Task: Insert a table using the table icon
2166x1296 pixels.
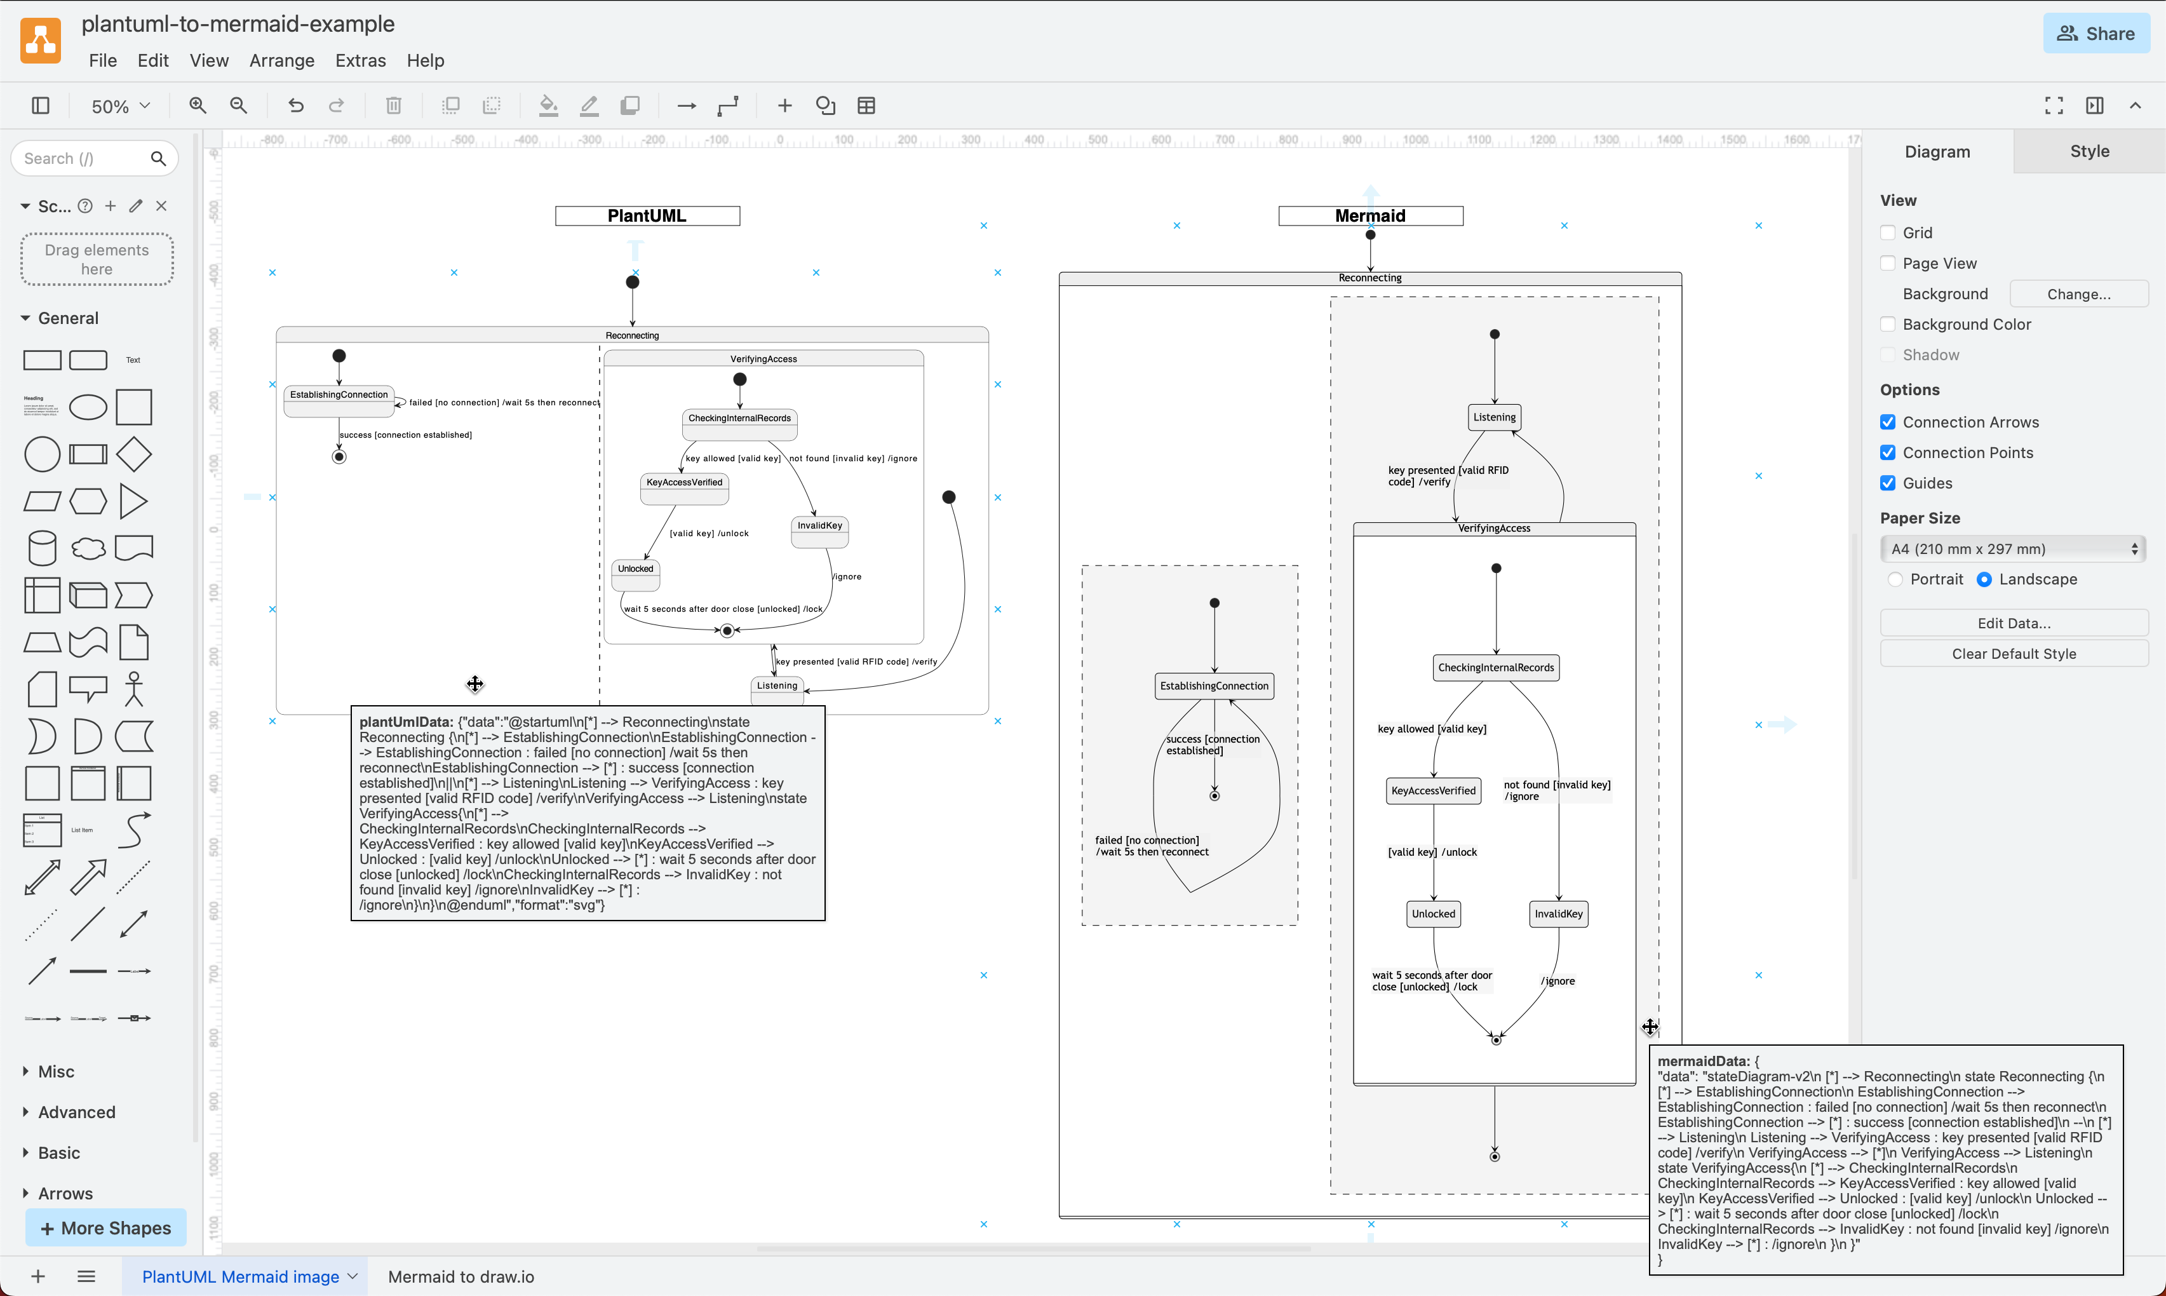Action: (867, 105)
